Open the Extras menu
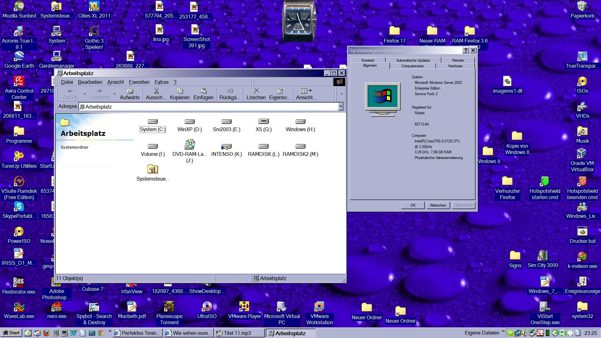This screenshot has width=601, height=338. (x=162, y=82)
